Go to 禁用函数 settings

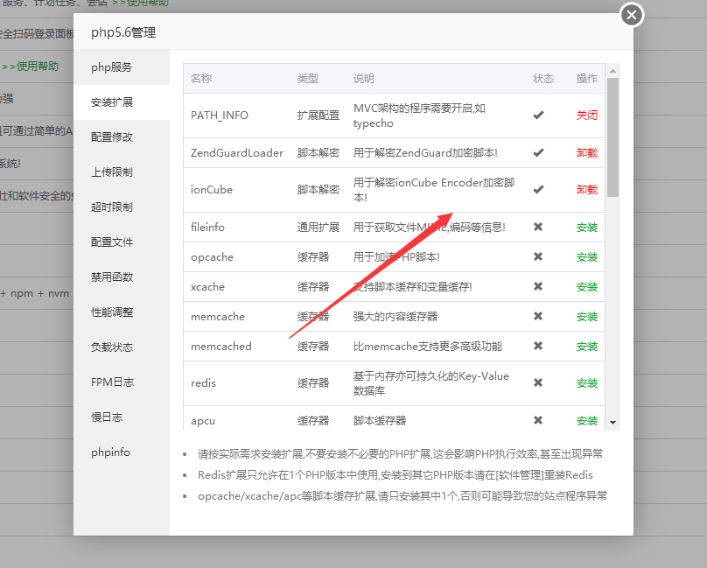[x=112, y=277]
